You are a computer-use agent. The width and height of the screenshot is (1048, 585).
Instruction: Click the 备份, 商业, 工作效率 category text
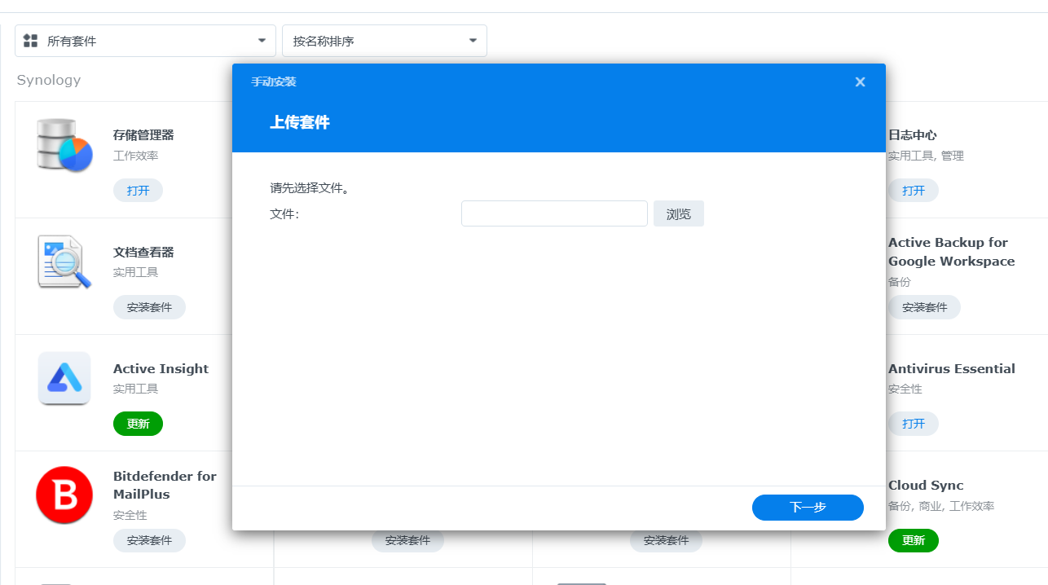pyautogui.click(x=941, y=506)
